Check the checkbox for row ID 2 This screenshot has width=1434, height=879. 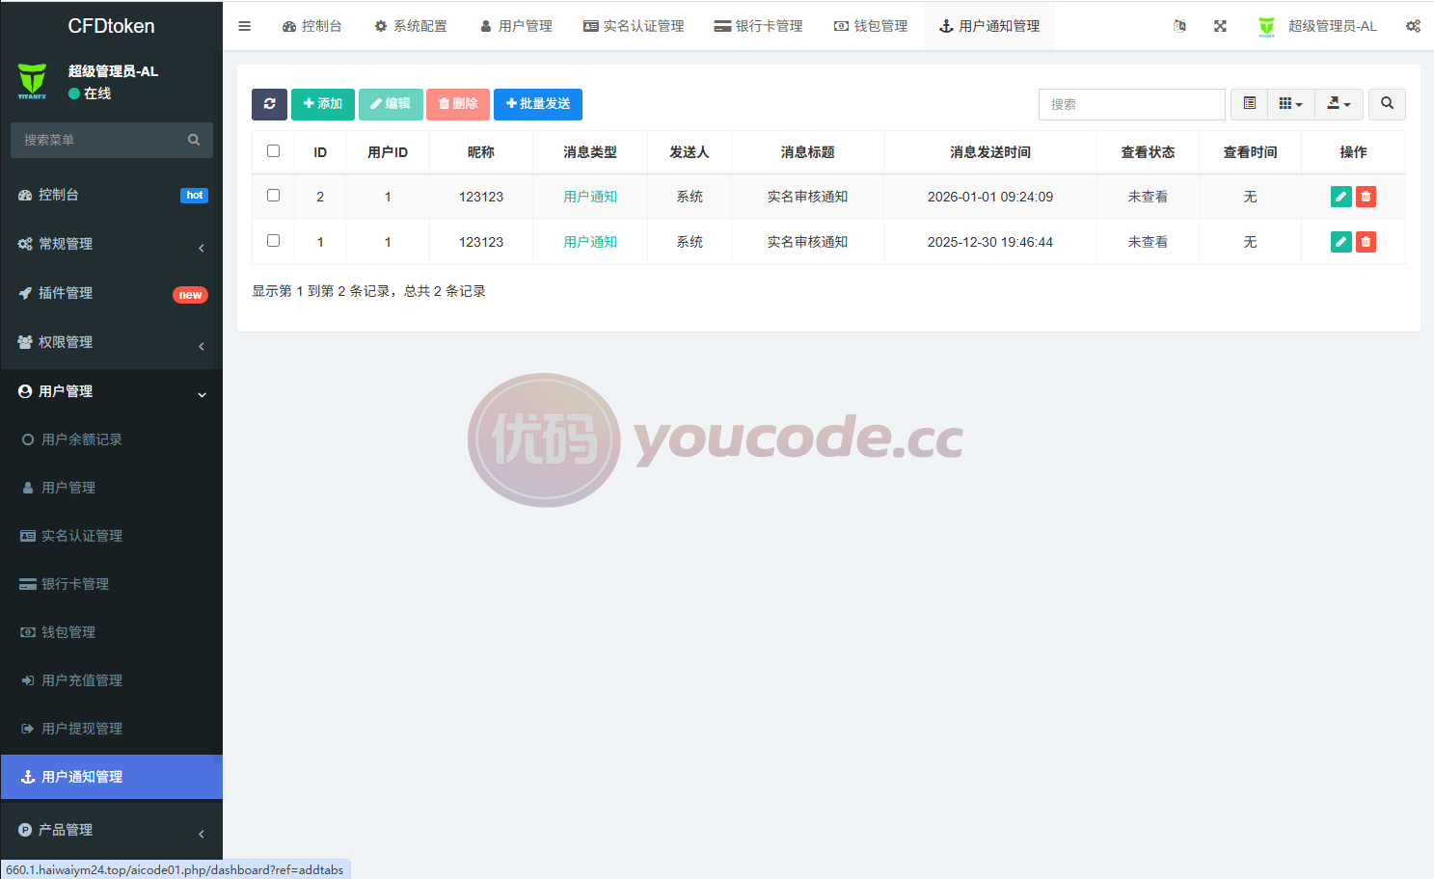[x=273, y=196]
